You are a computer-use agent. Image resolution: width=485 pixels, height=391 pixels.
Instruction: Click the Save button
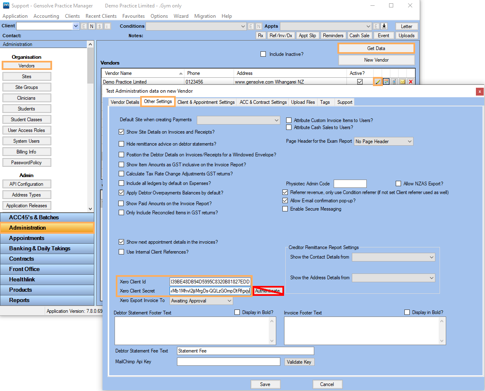click(265, 384)
